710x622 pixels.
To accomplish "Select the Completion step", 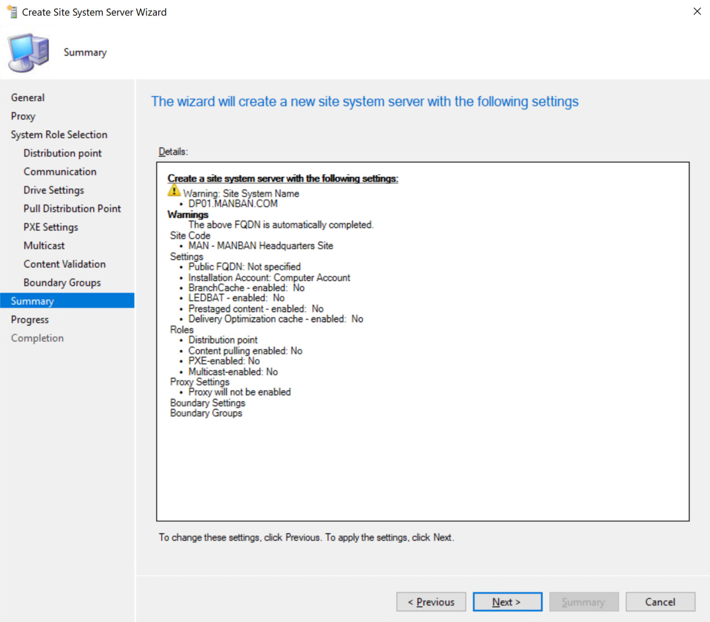I will (37, 338).
